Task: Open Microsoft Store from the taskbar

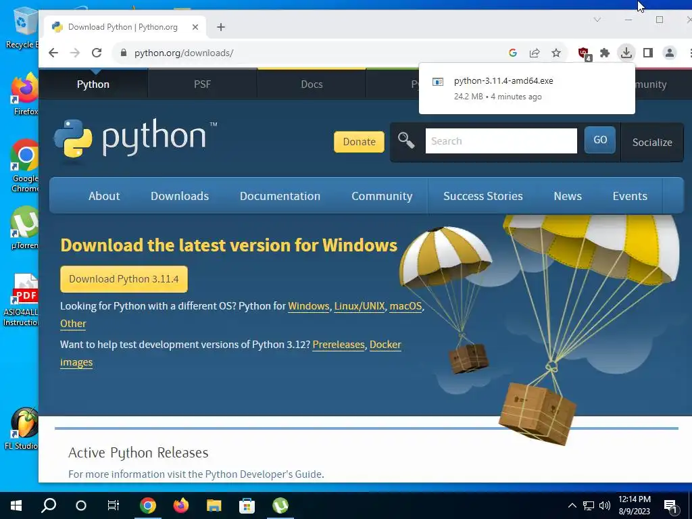Action: (x=247, y=505)
